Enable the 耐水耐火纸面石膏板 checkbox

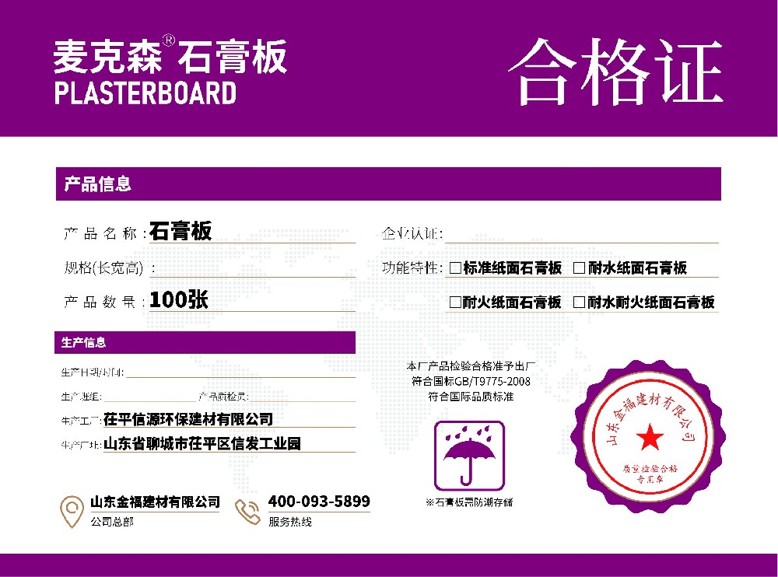pos(579,302)
